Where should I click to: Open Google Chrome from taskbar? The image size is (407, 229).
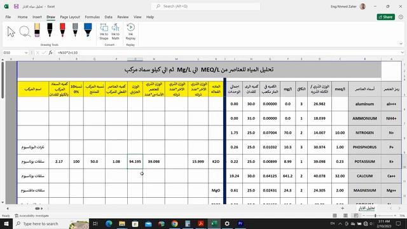coord(175,223)
